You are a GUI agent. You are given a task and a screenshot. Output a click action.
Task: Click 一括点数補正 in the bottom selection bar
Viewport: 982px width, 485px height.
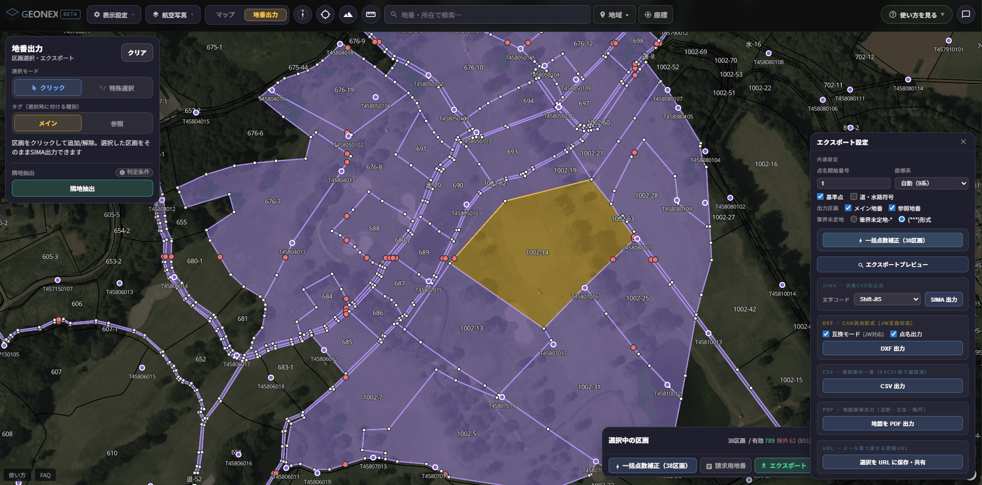coord(652,466)
